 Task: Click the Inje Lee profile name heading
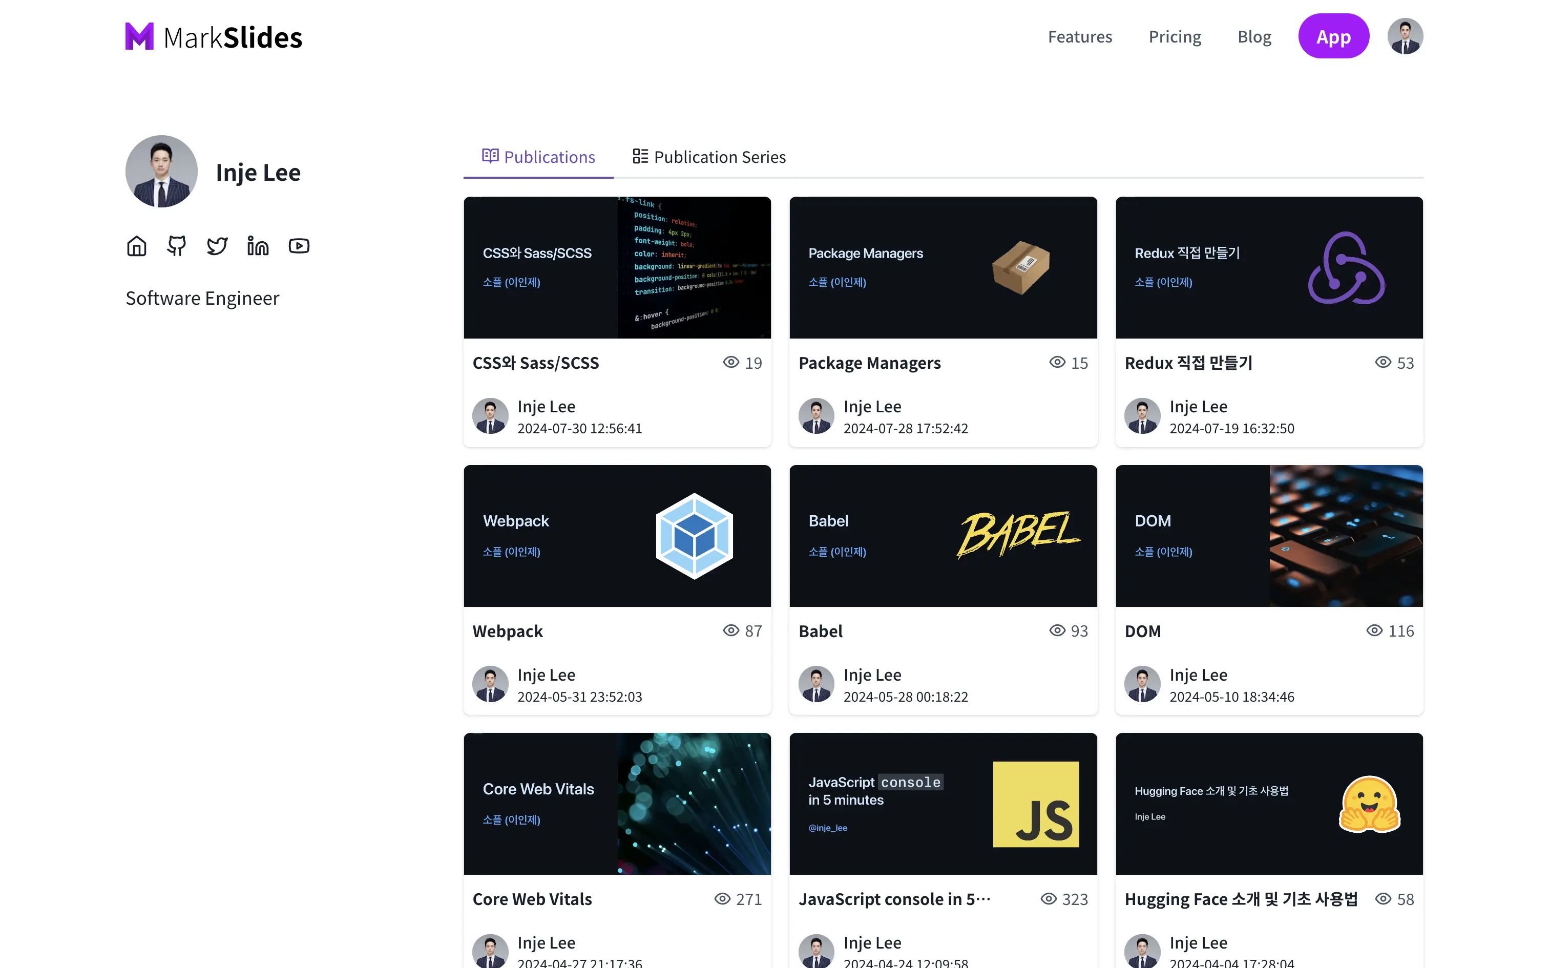258,172
